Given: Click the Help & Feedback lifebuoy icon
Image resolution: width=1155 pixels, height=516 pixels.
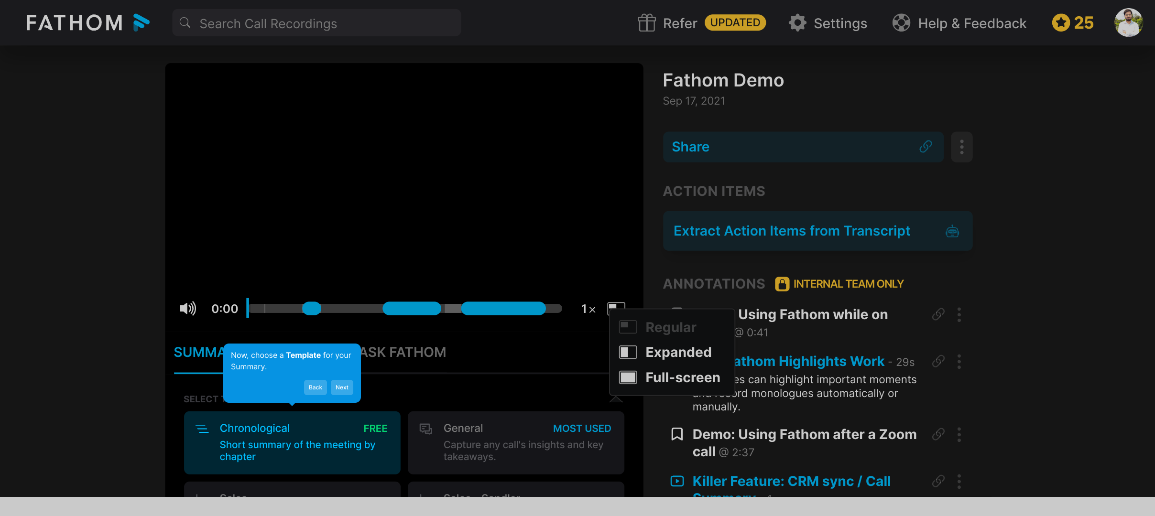Looking at the screenshot, I should click(x=901, y=23).
